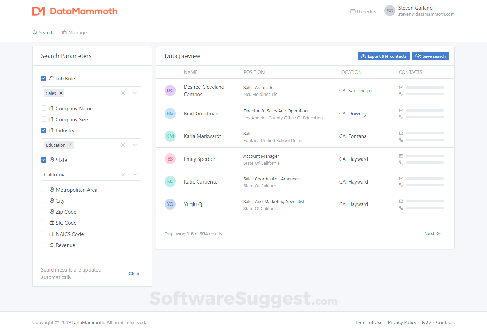The image size is (487, 332).
Task: Uncheck the State checkbox
Action: [x=44, y=160]
